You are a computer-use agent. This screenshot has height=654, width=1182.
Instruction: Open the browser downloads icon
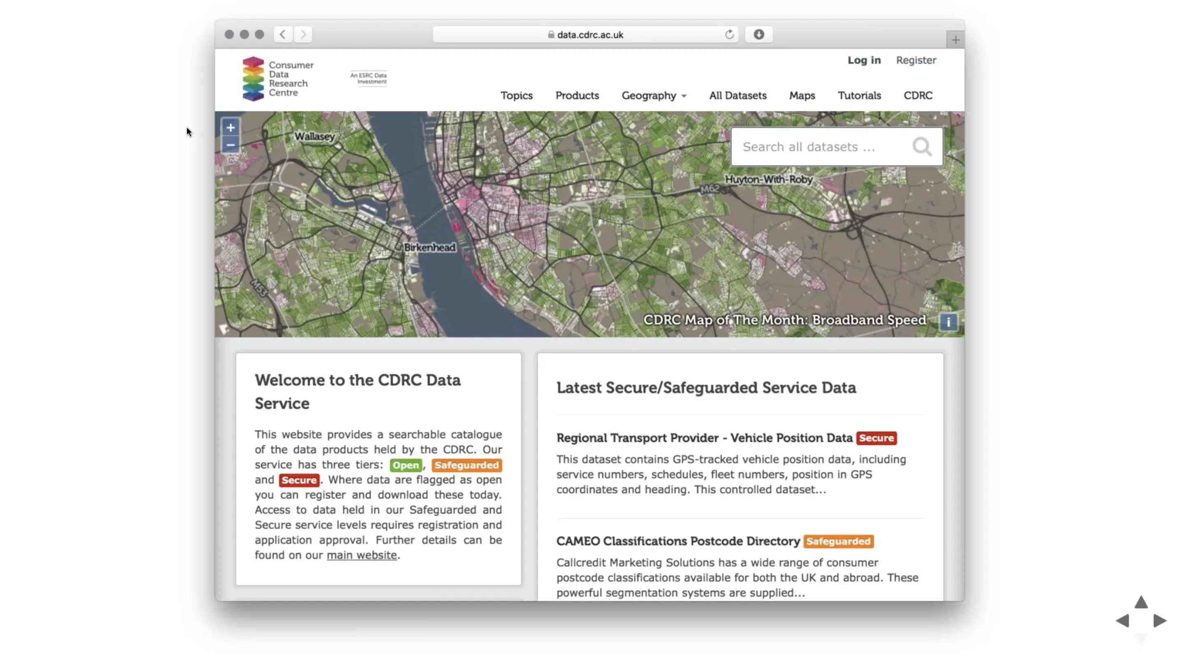coord(758,35)
